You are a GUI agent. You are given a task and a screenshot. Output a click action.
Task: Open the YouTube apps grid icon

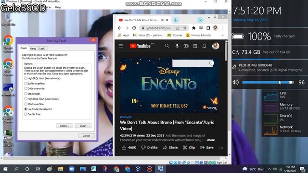(x=195, y=46)
